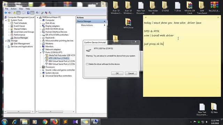Expand the Processors node
This screenshot has height=125, width=223.
point(40,67)
